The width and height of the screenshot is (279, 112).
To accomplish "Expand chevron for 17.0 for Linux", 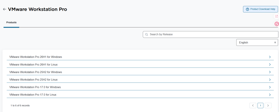I will pos(270,95).
